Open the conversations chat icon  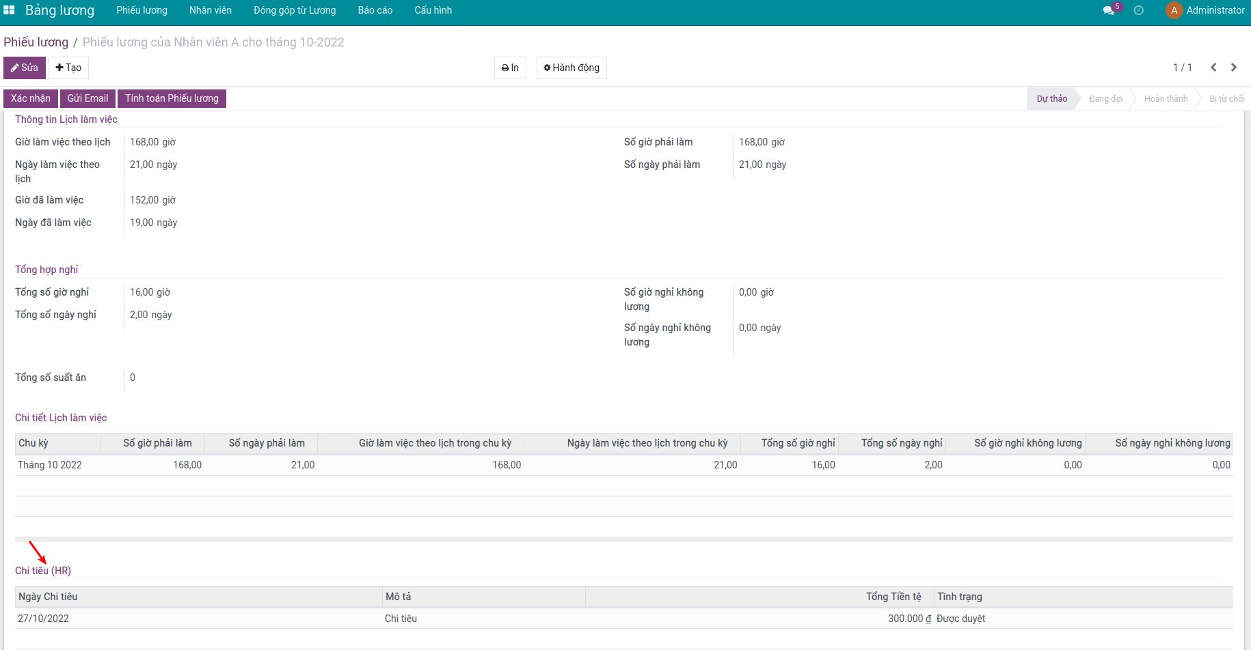1109,10
